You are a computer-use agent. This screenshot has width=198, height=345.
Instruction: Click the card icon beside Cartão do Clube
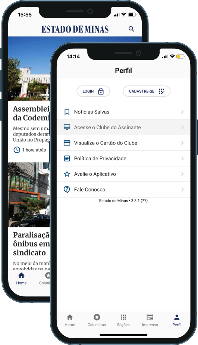point(67,143)
